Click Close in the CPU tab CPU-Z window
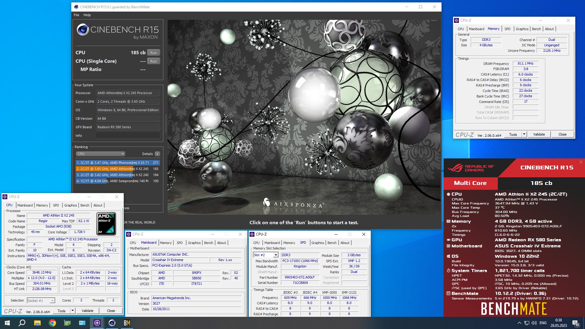Image resolution: width=585 pixels, height=329 pixels. pyautogui.click(x=111, y=311)
